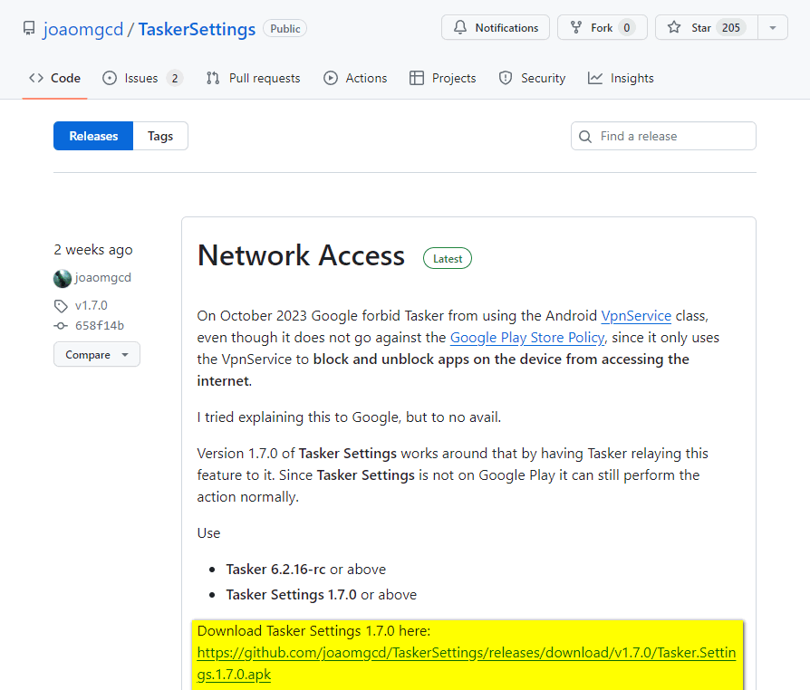The image size is (810, 690).
Task: Click the commit icon beside 658f14b
Action: 61,326
